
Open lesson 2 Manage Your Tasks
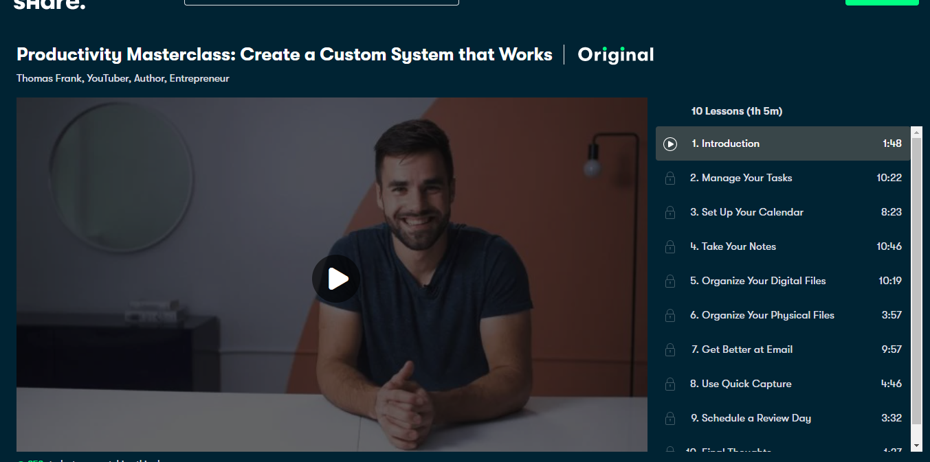[783, 178]
